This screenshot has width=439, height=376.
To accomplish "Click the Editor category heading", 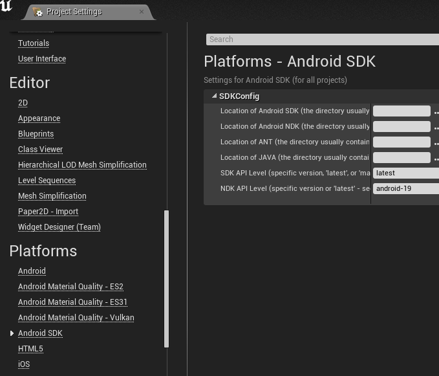I will 30,83.
